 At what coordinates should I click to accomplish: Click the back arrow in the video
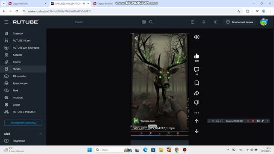click(136, 38)
